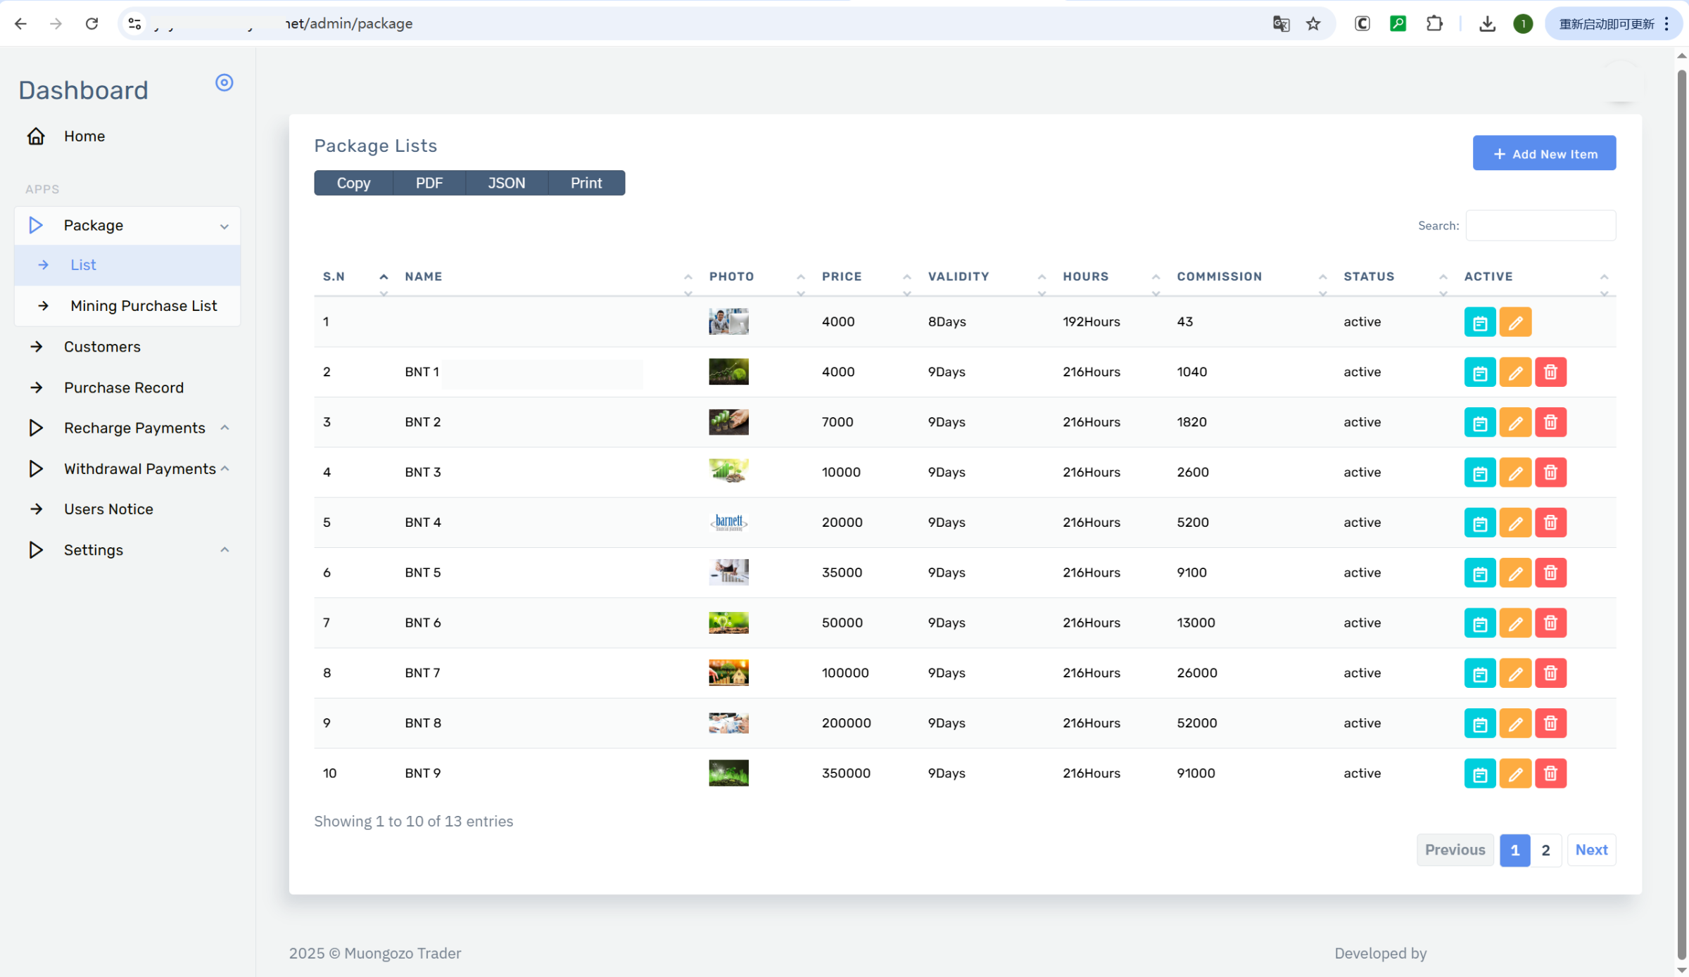Export the table using the PDF button

429,183
